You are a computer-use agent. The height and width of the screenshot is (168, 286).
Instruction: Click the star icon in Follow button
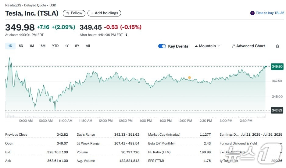[x=68, y=13]
